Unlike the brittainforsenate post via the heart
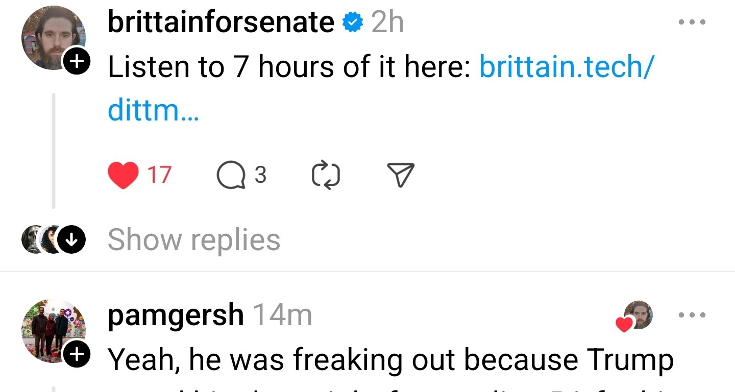 point(123,175)
